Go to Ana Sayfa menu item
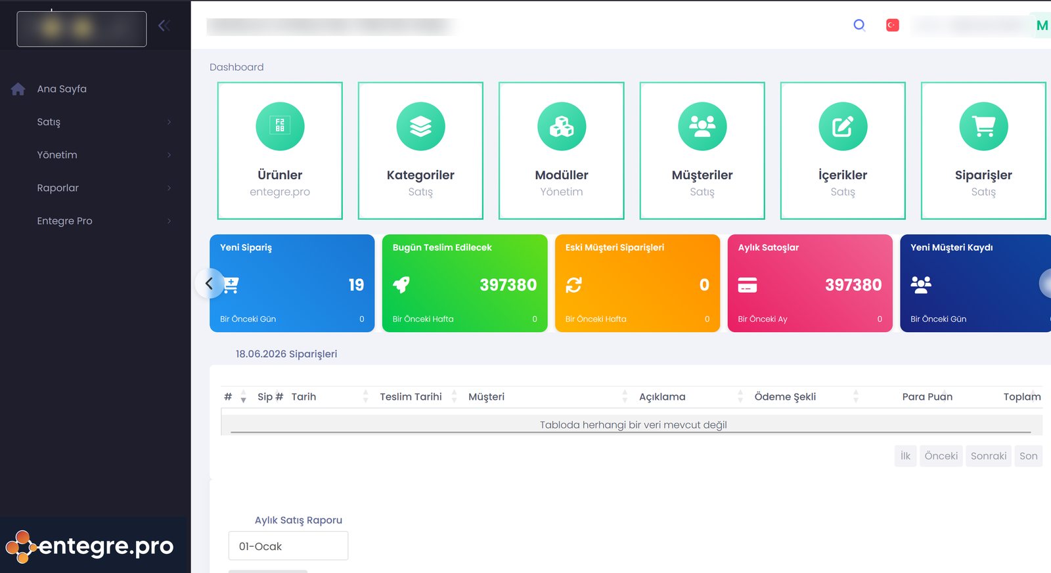 click(x=62, y=89)
